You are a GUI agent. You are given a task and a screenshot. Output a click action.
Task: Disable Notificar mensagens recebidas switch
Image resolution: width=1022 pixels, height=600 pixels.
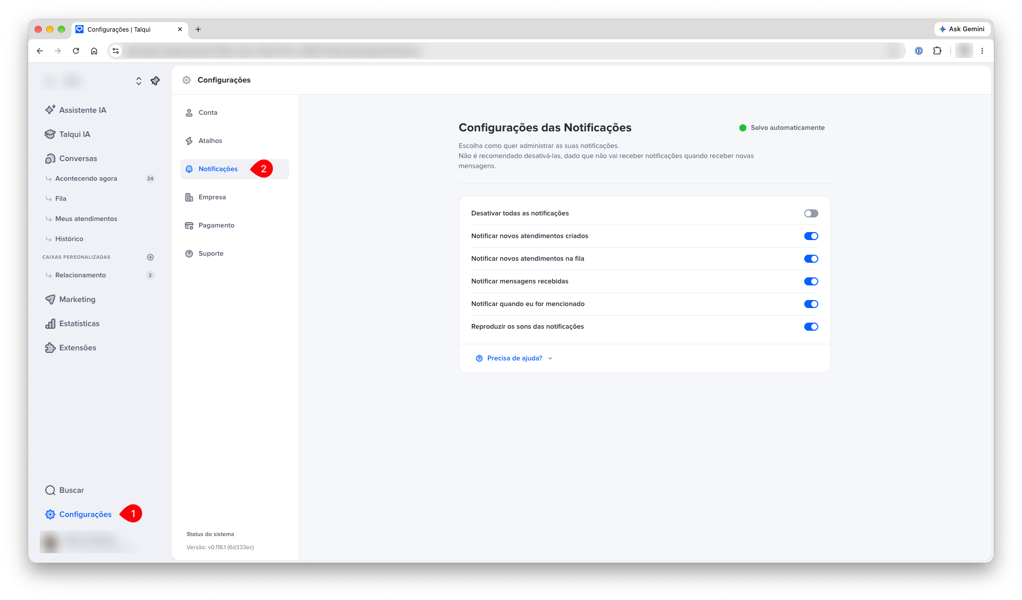click(x=811, y=281)
